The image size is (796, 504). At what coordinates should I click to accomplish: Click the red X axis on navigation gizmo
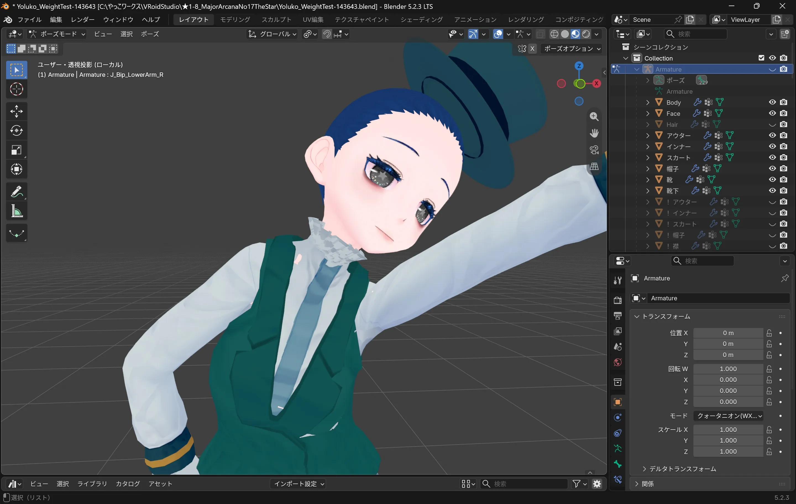pyautogui.click(x=597, y=83)
